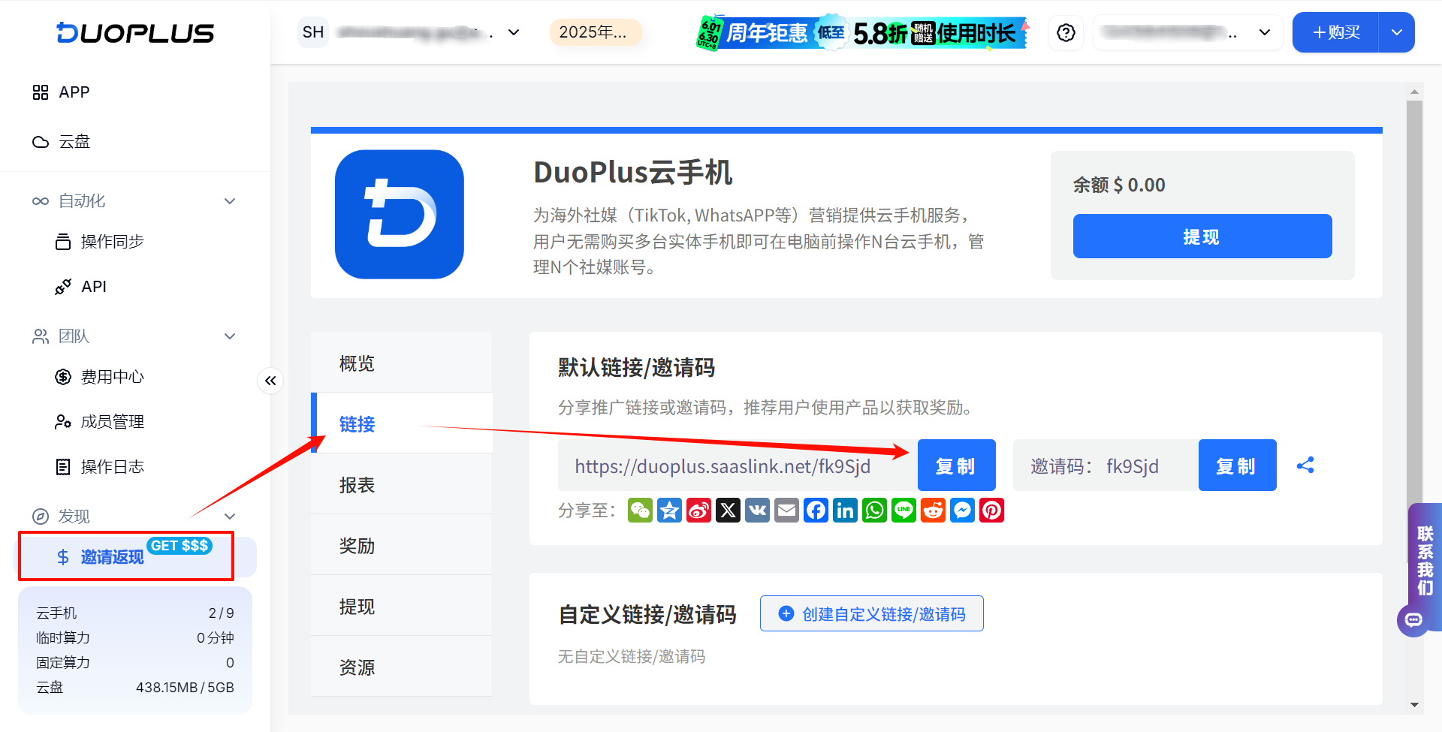Share to Facebook icon
Image resolution: width=1442 pixels, height=732 pixels.
click(816, 511)
